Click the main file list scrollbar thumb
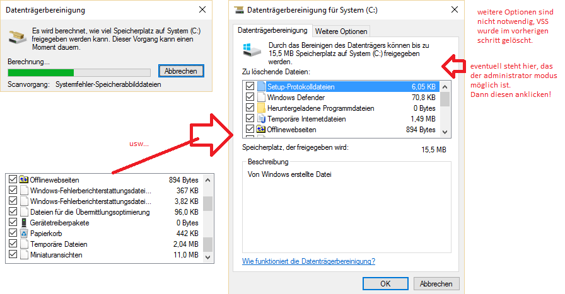565x294 pixels. point(445,99)
